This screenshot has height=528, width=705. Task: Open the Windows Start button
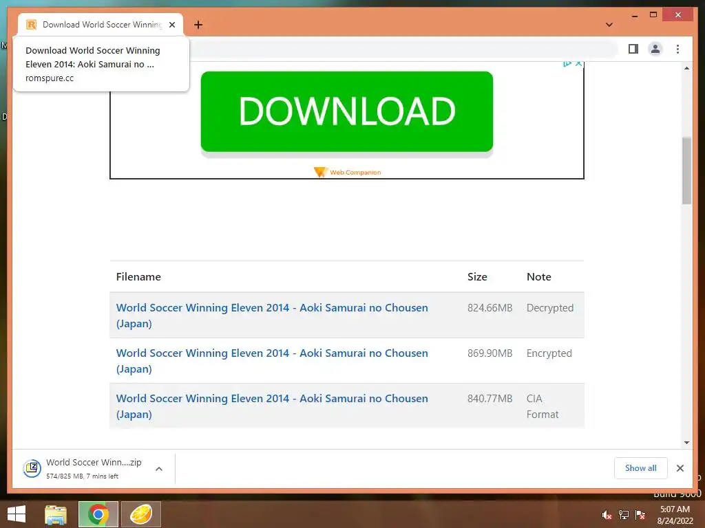(x=17, y=514)
